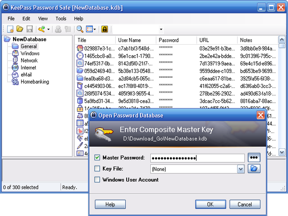The image size is (288, 216).
Task: Uncheck the Master Password checkbox
Action: coord(98,157)
